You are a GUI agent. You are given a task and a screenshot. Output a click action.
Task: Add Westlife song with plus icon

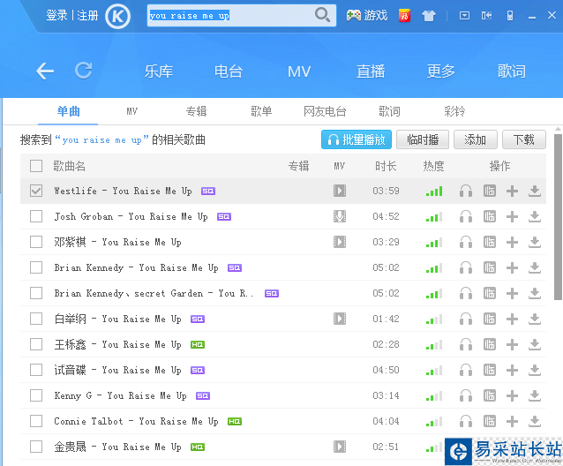(512, 191)
